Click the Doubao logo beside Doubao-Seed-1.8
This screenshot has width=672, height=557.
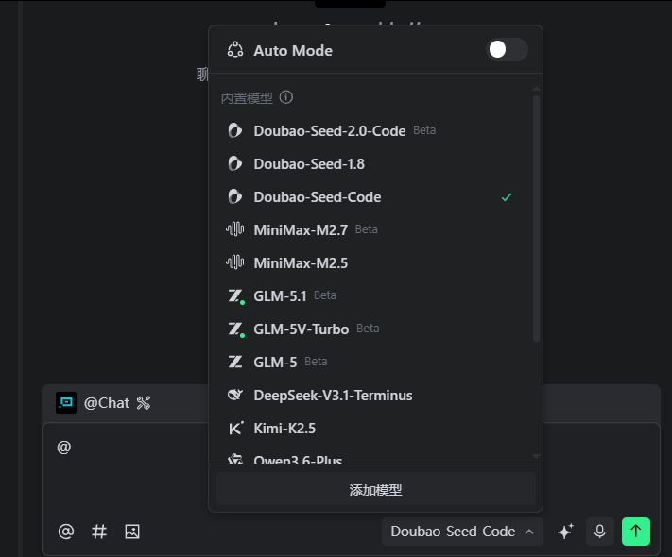pyautogui.click(x=234, y=163)
